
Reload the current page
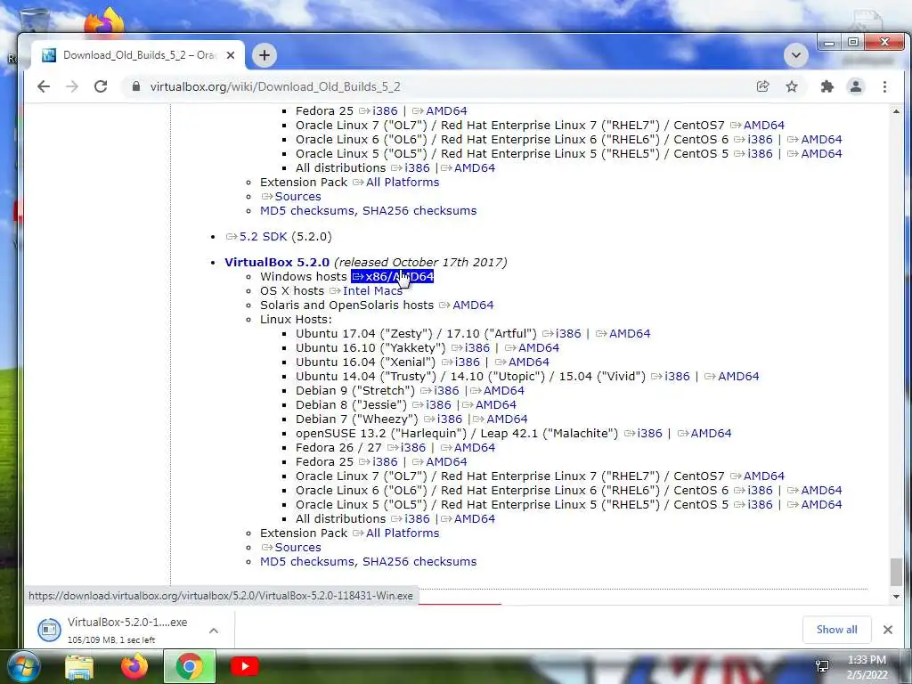point(101,86)
